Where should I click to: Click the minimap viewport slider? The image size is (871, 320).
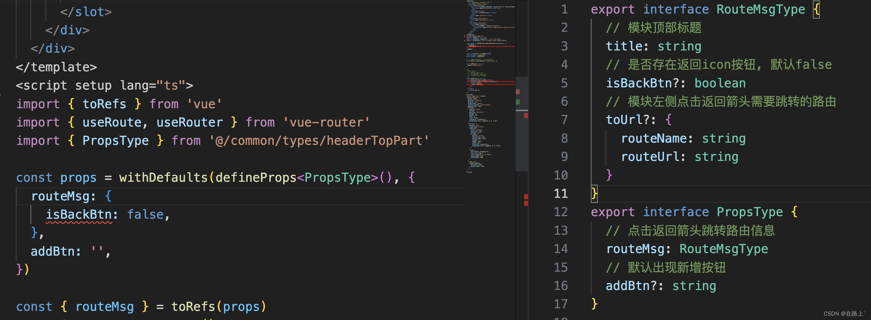coord(522,124)
